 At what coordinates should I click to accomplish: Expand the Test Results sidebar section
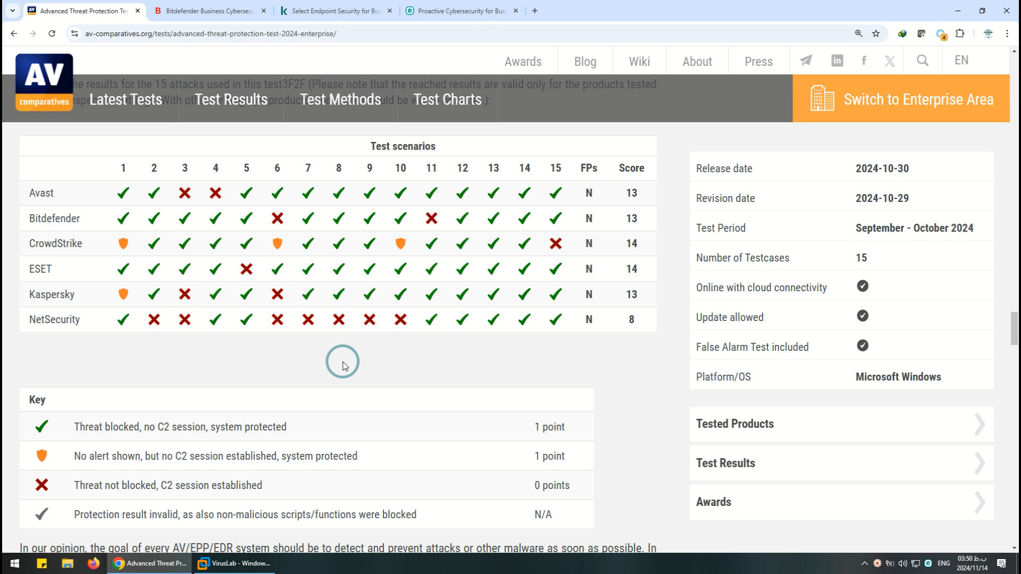842,463
